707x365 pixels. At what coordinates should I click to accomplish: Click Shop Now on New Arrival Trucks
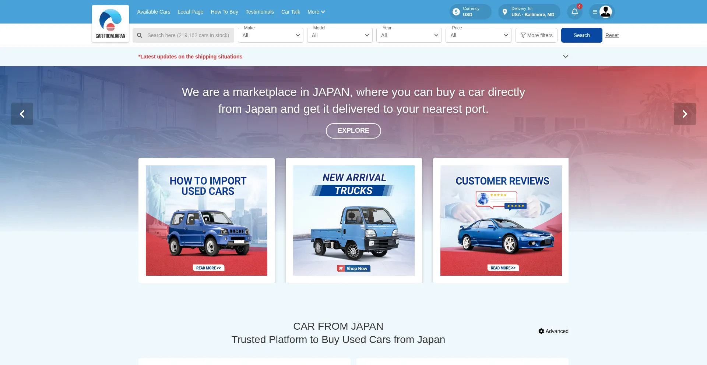[x=353, y=268]
